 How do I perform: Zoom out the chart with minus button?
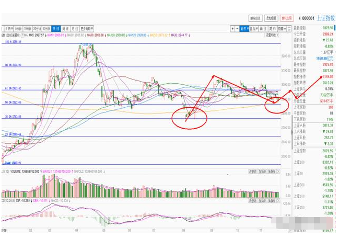coord(237,29)
